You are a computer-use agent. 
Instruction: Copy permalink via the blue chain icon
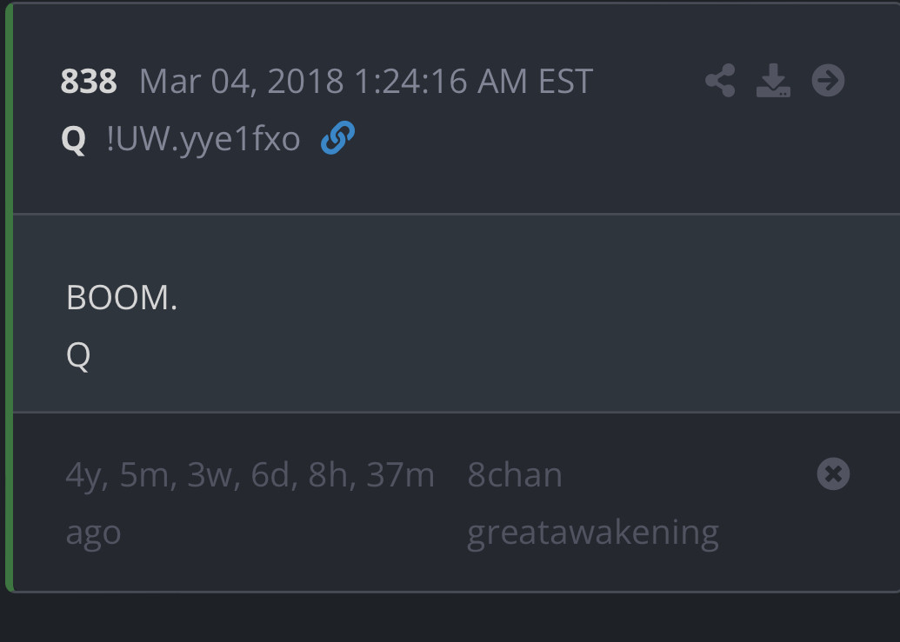[337, 138]
